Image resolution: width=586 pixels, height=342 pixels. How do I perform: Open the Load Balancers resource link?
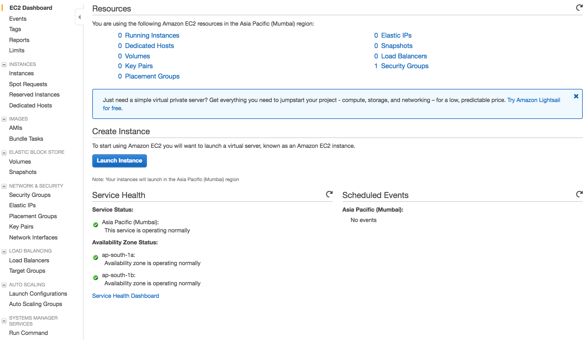(x=404, y=56)
